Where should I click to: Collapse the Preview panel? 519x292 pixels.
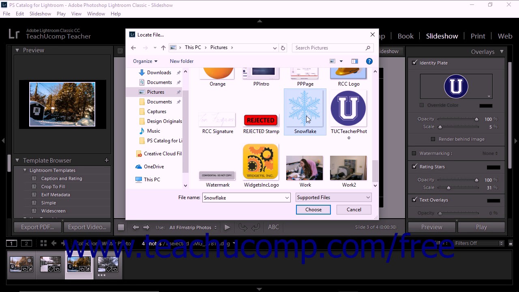point(17,50)
